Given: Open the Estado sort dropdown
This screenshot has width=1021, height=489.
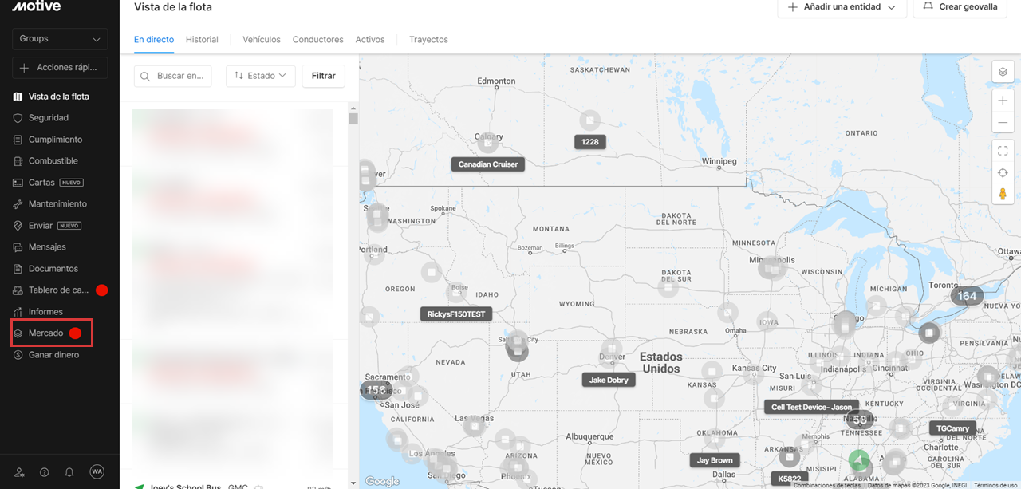Looking at the screenshot, I should [x=261, y=76].
